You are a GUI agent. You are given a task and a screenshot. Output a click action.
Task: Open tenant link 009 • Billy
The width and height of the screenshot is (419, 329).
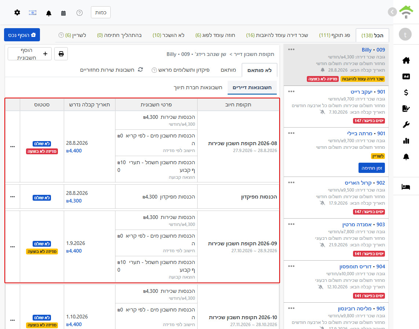tap(373, 50)
